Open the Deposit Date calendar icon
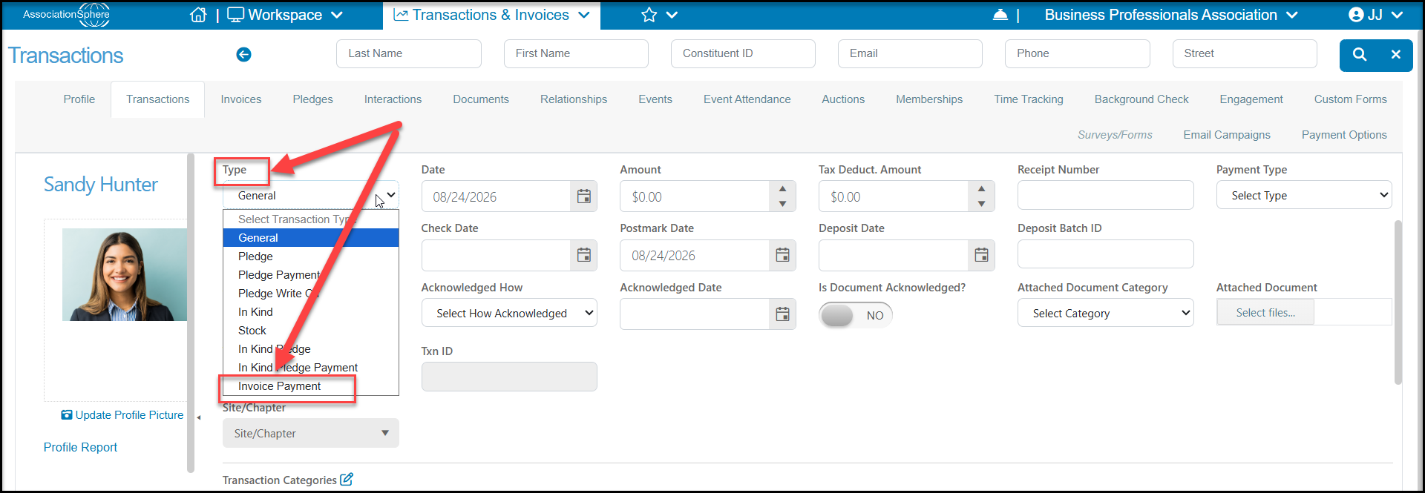The width and height of the screenshot is (1425, 493). [x=981, y=255]
